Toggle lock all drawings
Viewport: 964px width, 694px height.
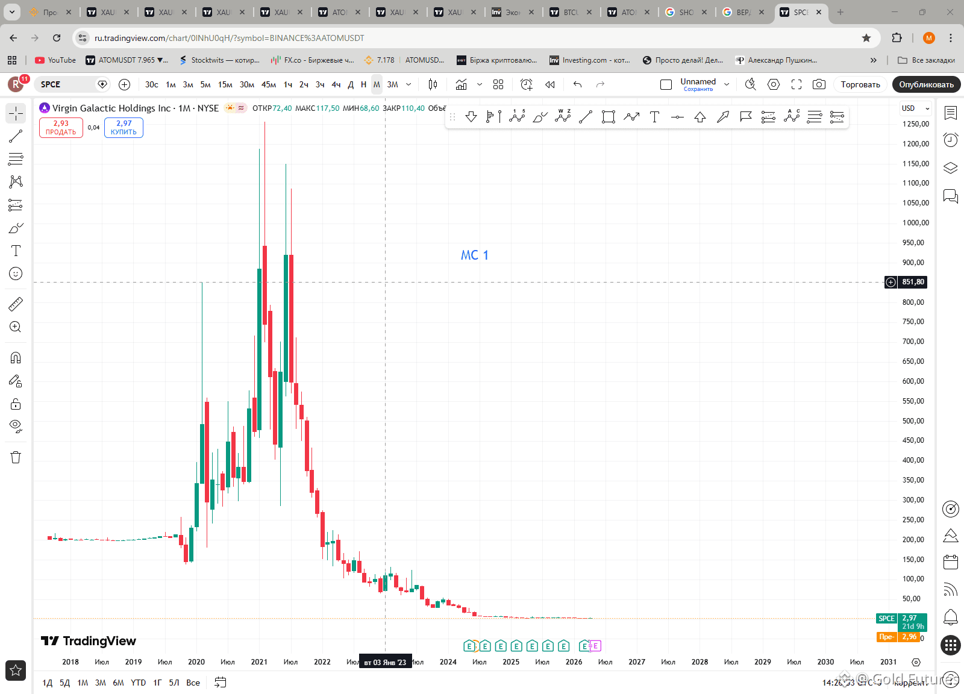16,404
